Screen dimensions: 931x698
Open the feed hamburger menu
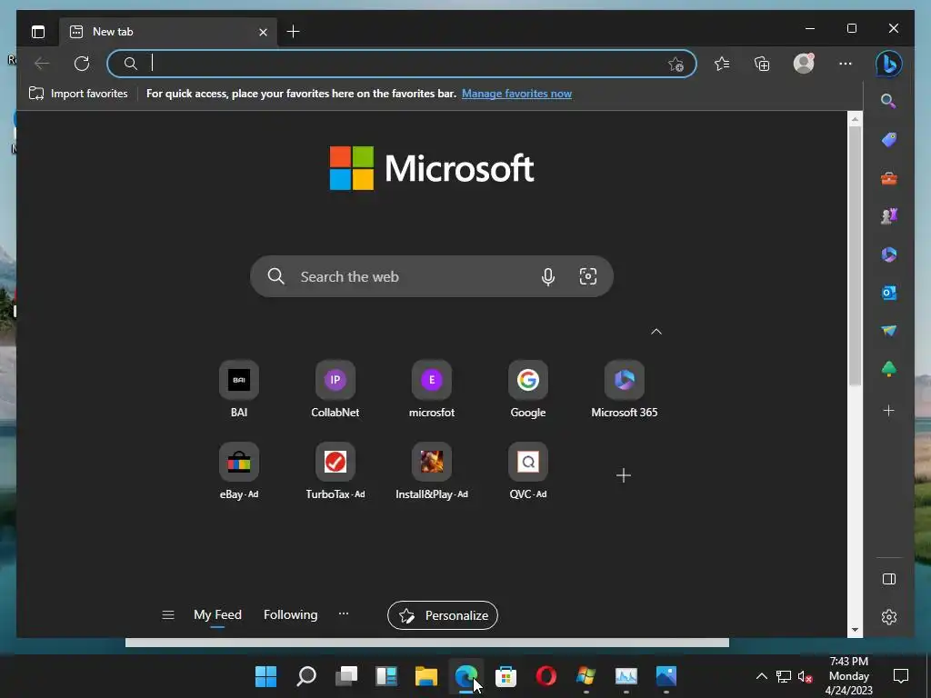(168, 615)
